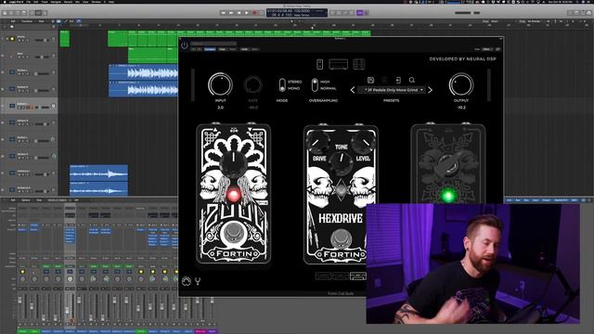The image size is (594, 334).
Task: Click the import preset icon
Action: [x=398, y=80]
